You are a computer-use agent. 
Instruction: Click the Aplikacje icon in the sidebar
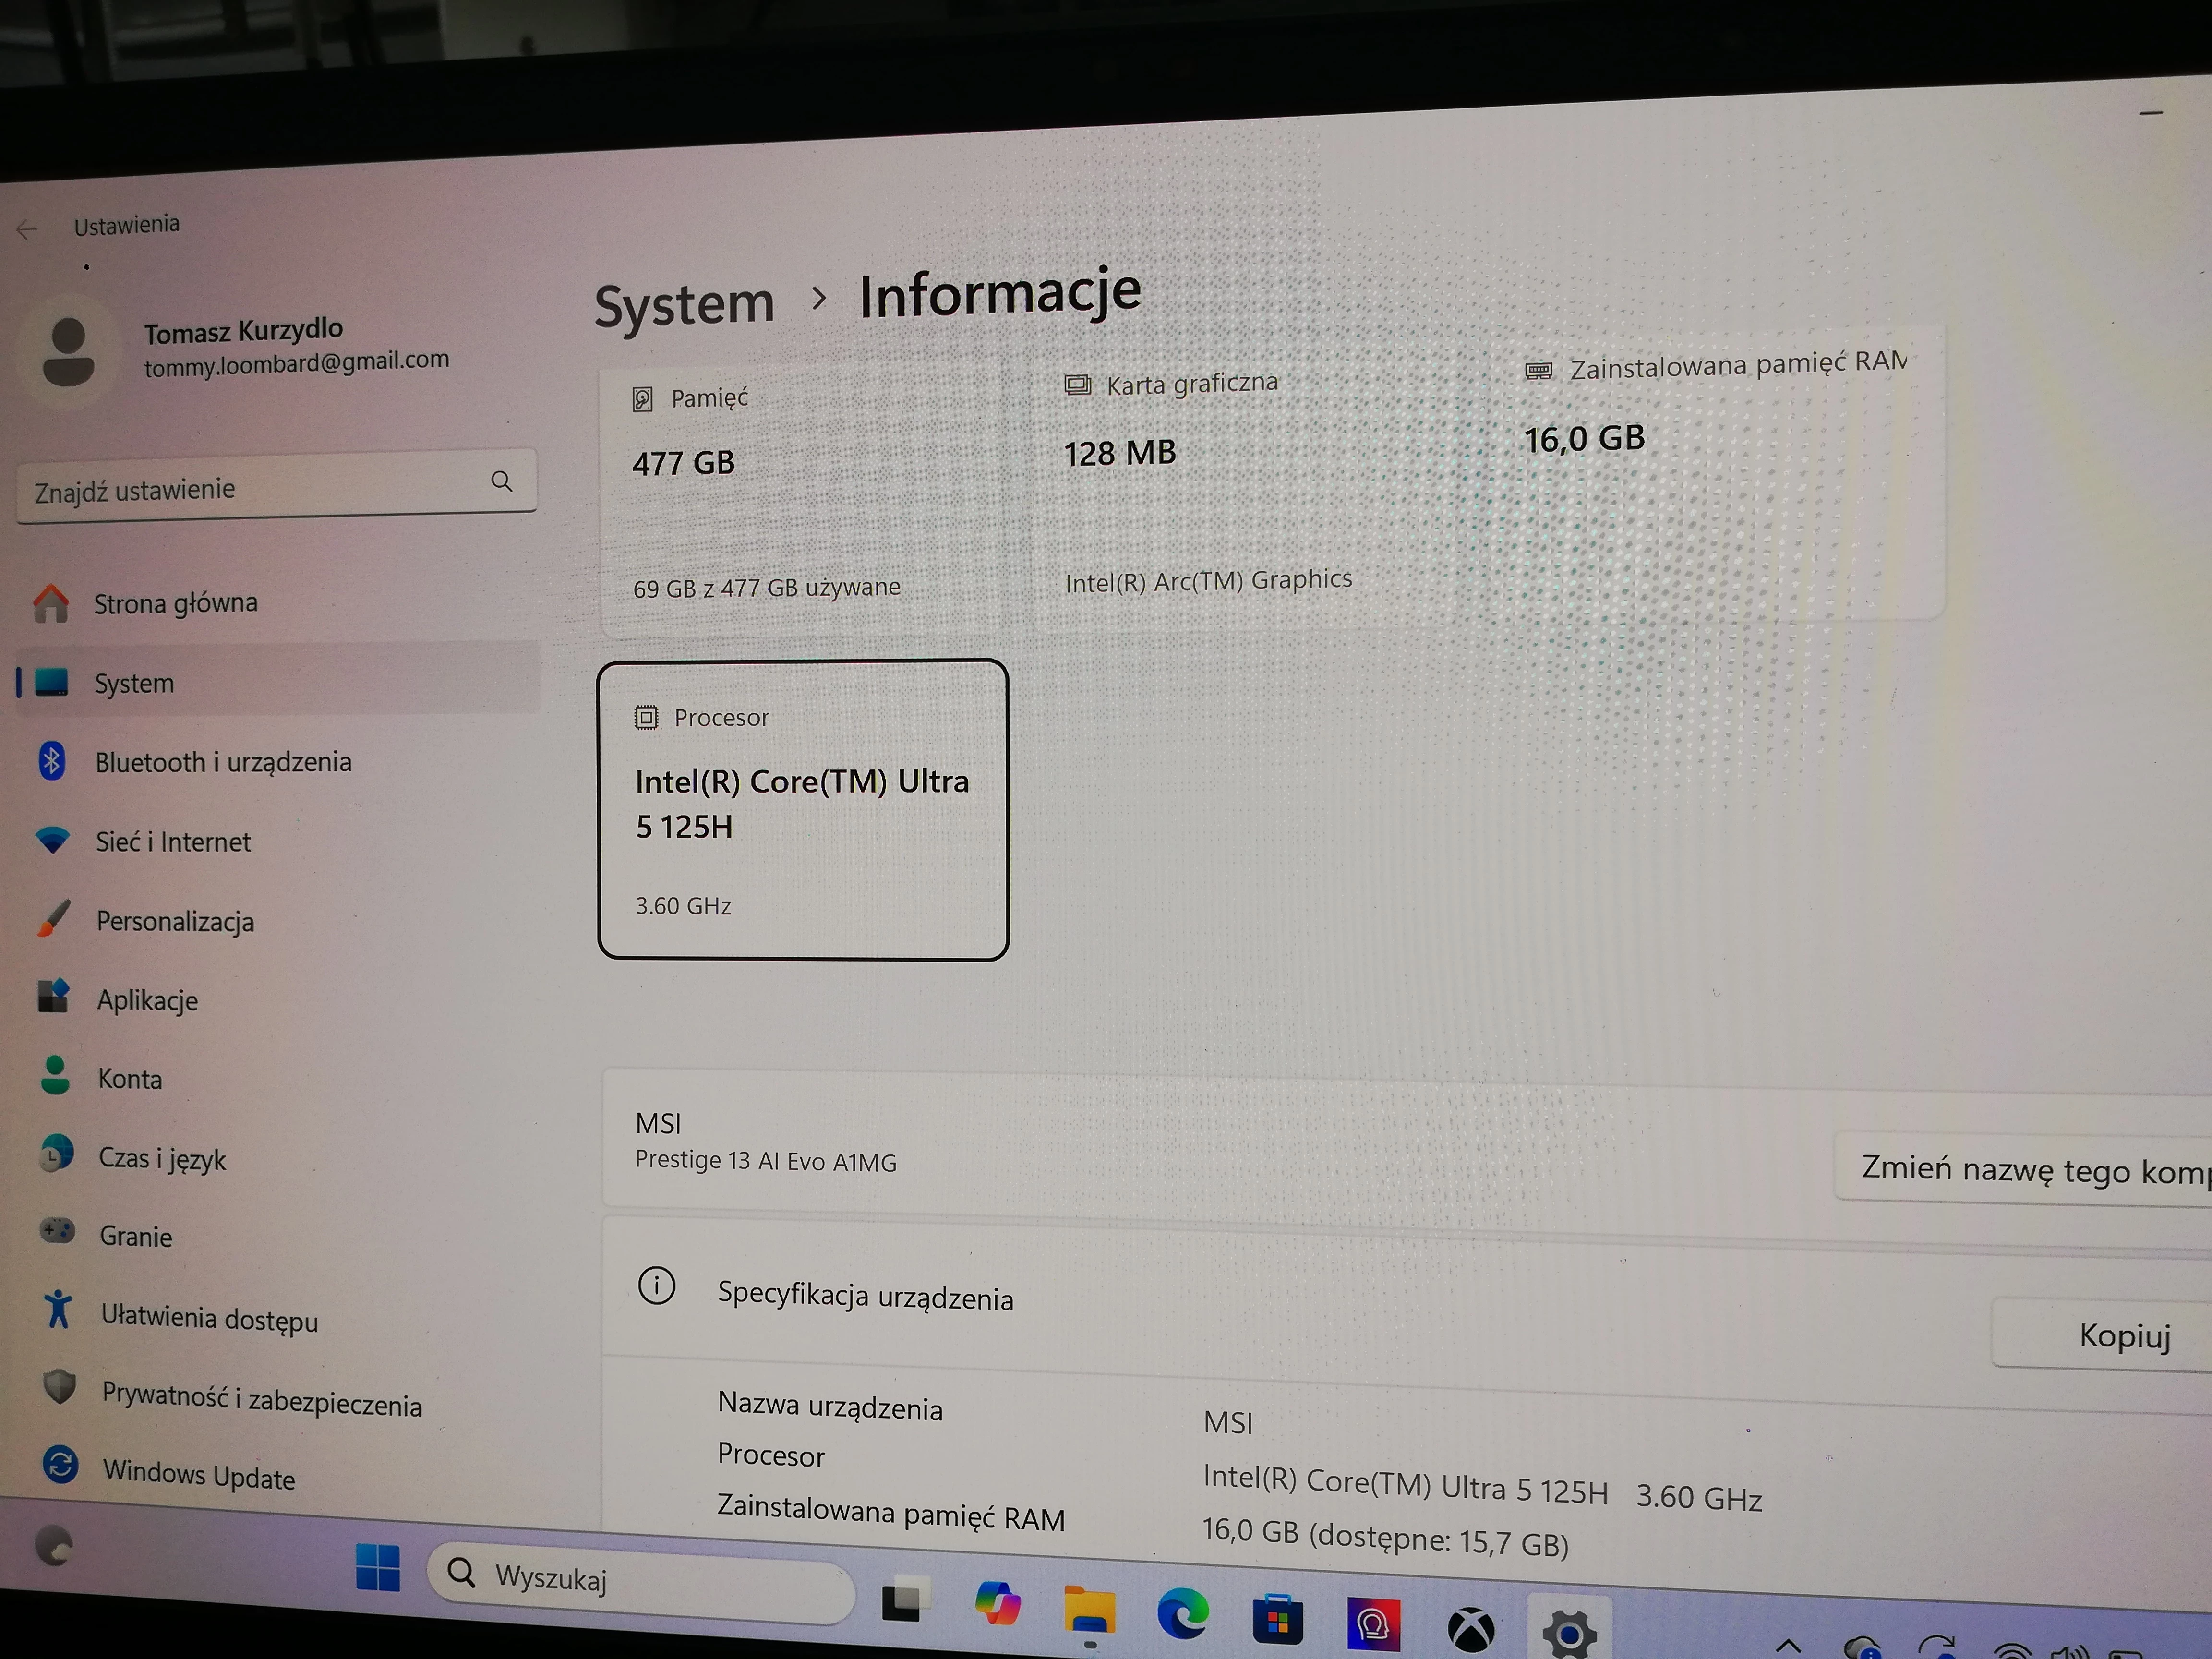click(x=54, y=996)
